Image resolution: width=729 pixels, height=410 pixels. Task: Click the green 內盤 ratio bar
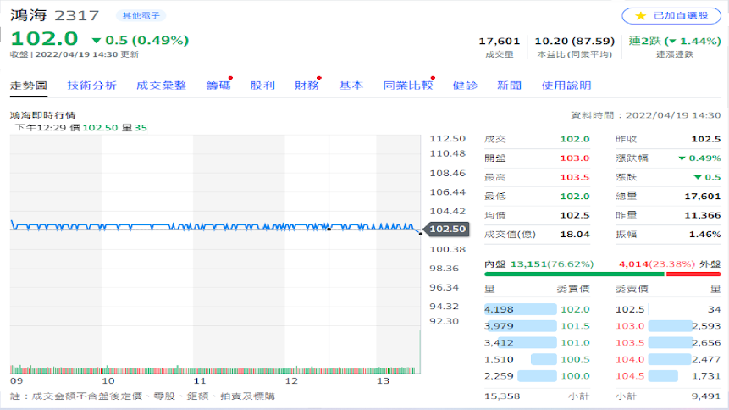(574, 274)
